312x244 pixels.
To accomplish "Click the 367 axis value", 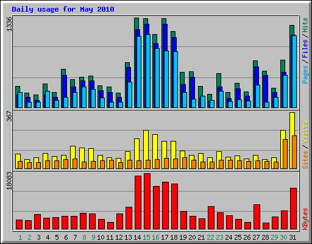I will (x=9, y=116).
